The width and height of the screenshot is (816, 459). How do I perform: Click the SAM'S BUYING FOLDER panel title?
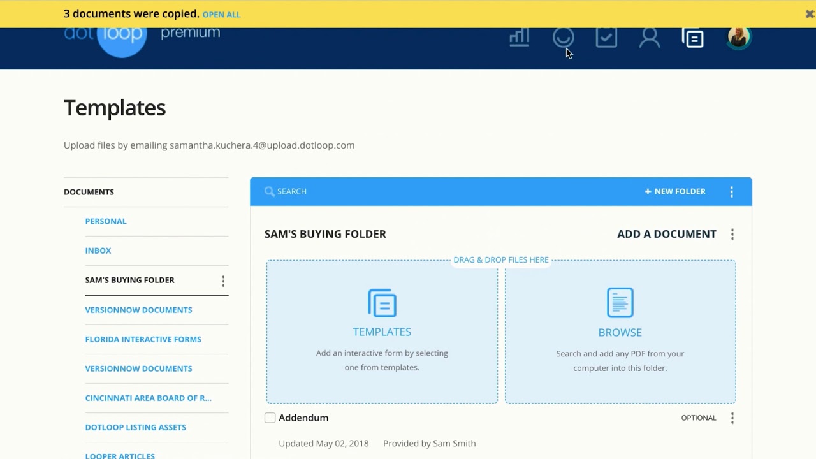[325, 234]
